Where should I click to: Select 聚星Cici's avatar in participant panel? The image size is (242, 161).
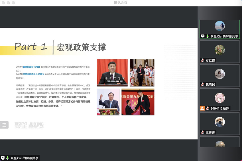220,26
